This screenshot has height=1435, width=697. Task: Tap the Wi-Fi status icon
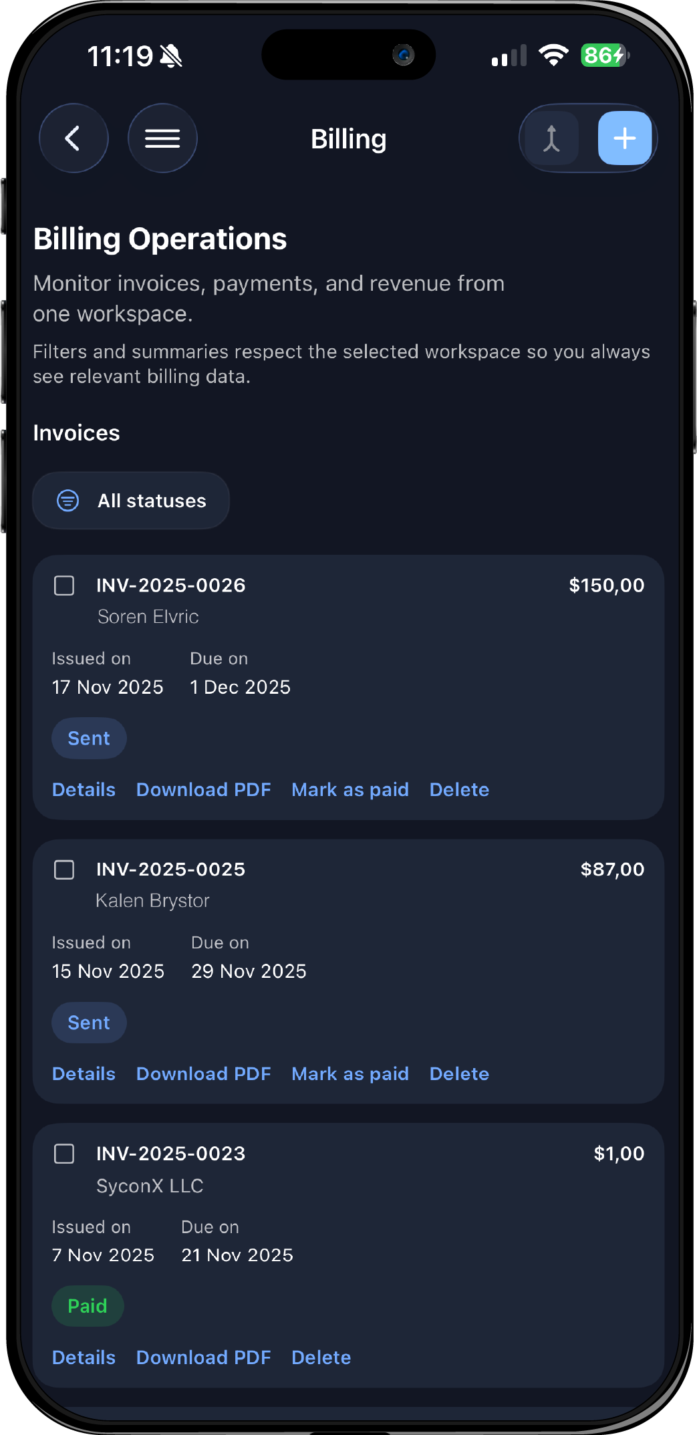(x=553, y=55)
